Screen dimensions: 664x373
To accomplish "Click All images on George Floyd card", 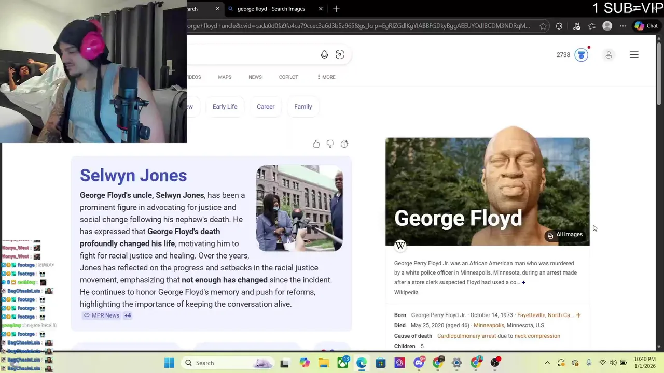I will (565, 235).
